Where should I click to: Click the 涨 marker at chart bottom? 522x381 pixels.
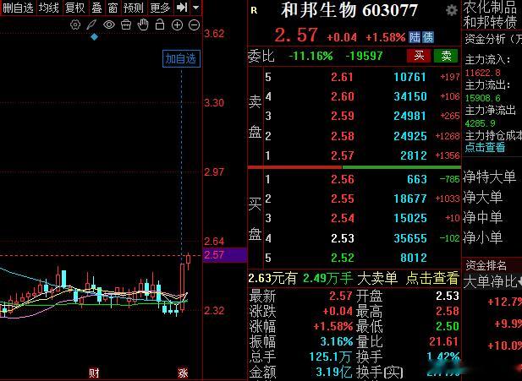(183, 373)
